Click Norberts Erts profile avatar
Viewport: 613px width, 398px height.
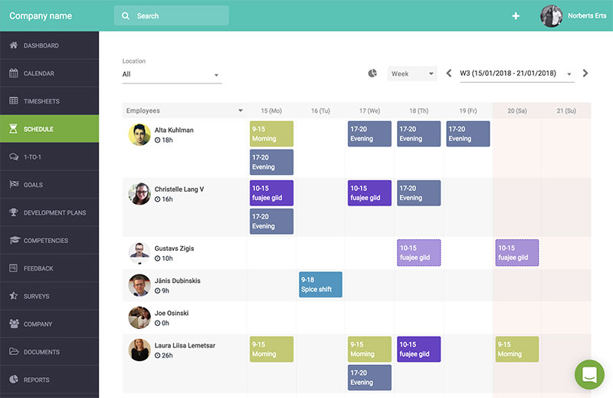tap(551, 15)
